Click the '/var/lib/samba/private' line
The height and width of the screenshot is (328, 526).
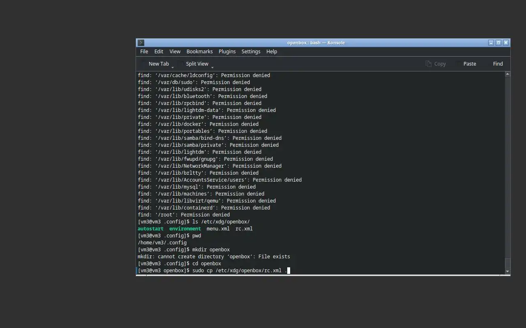(208, 145)
